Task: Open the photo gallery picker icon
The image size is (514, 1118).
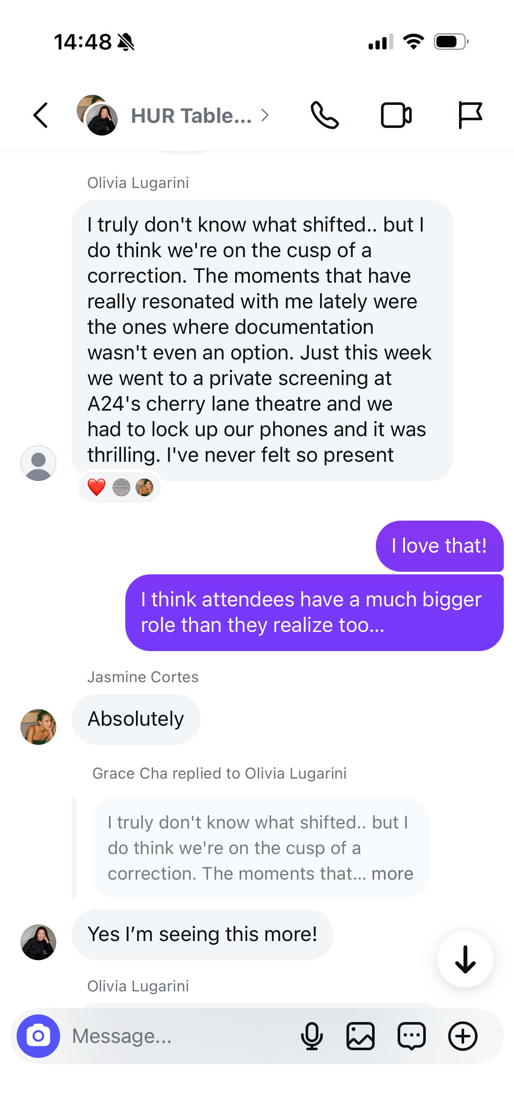Action: pyautogui.click(x=361, y=1036)
